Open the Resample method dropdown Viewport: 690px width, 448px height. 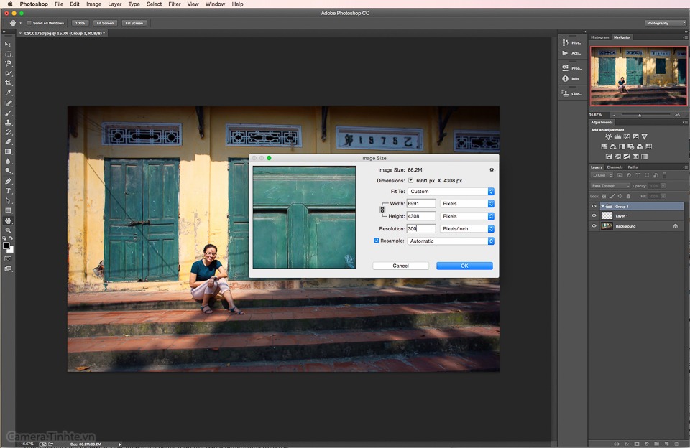point(451,241)
